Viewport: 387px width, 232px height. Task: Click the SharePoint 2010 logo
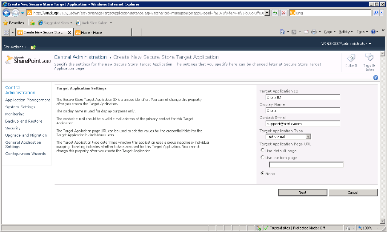28,60
